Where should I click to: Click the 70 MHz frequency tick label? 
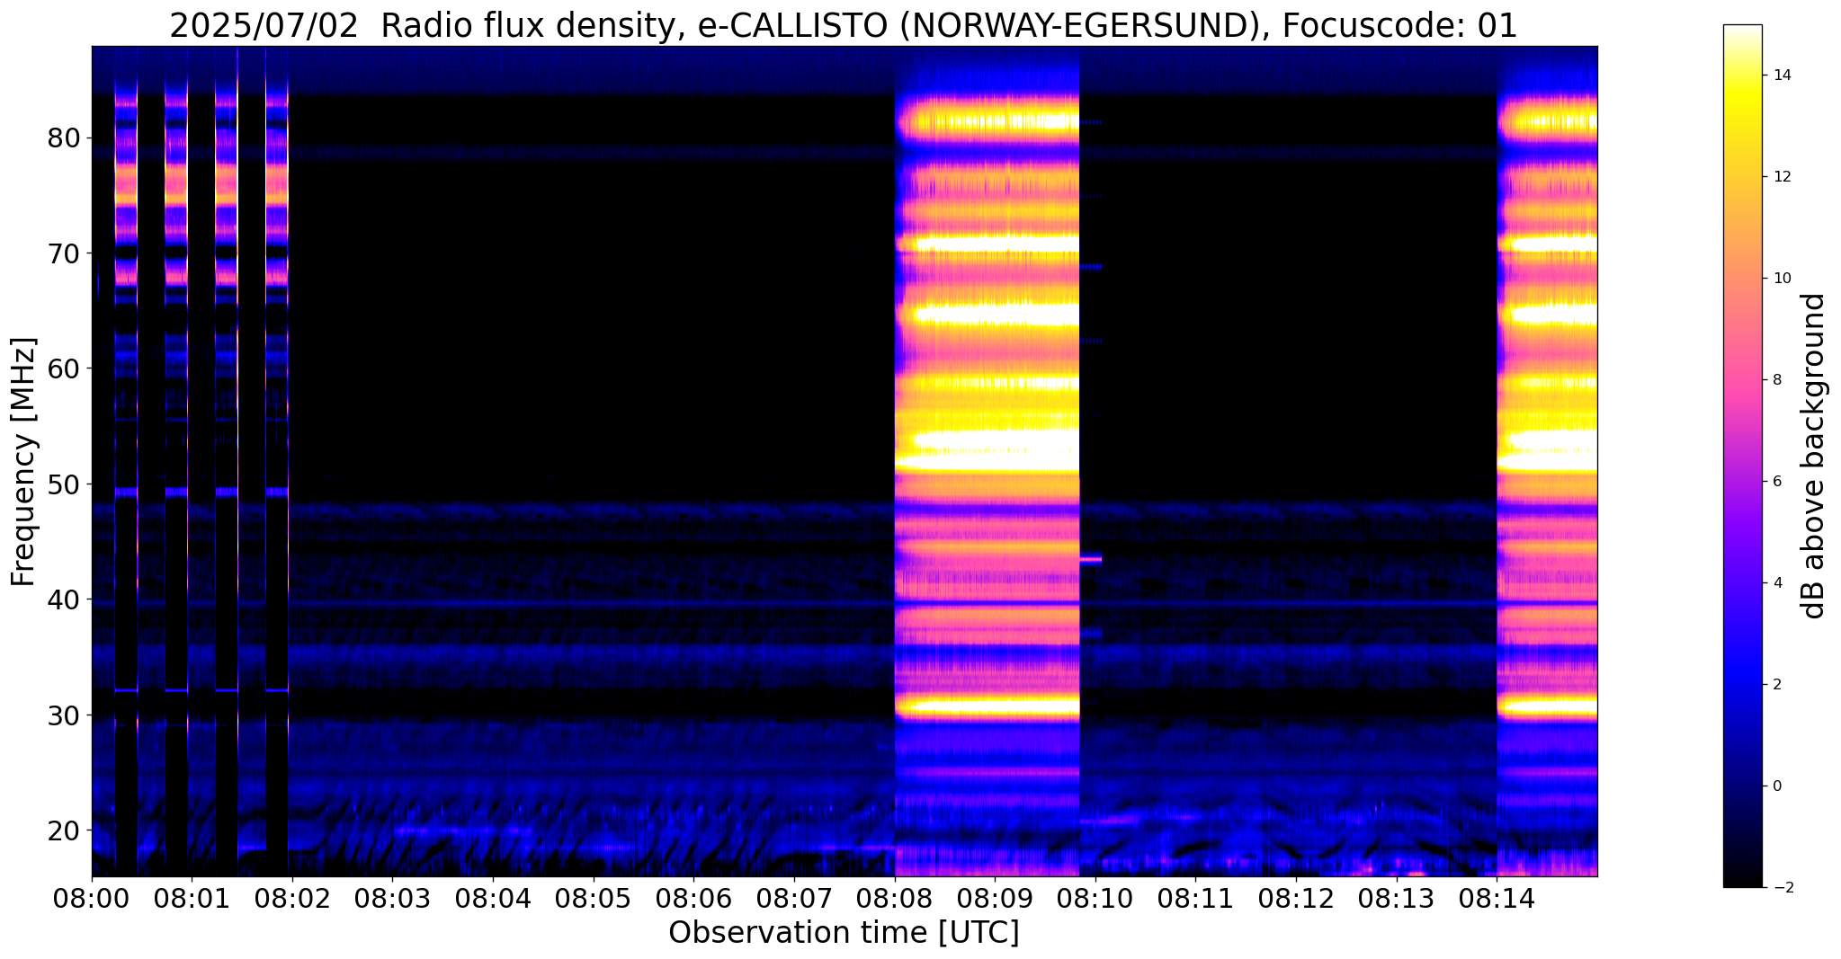click(65, 253)
